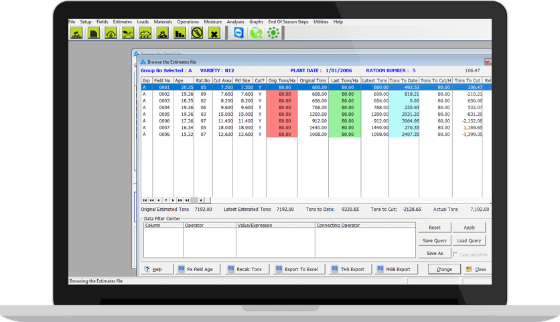Sort by the Age column header
The image size is (560, 322).
[184, 81]
